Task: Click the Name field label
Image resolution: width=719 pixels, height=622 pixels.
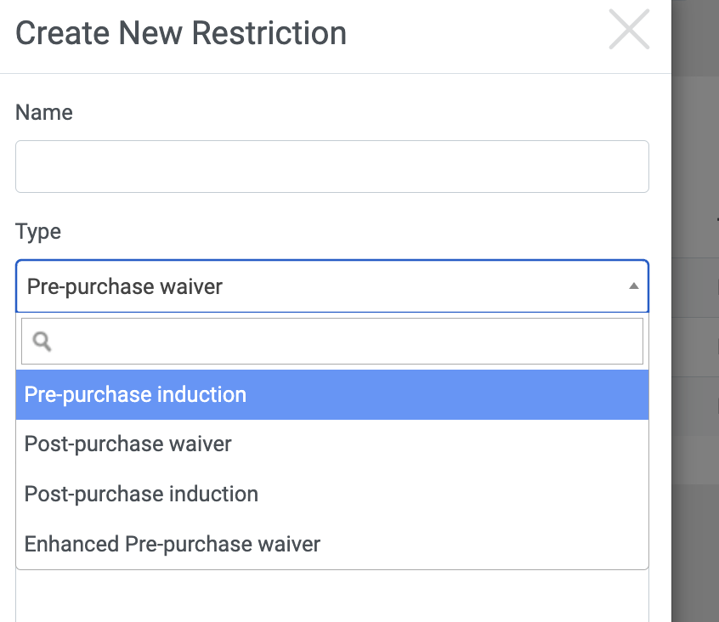Action: coord(44,113)
